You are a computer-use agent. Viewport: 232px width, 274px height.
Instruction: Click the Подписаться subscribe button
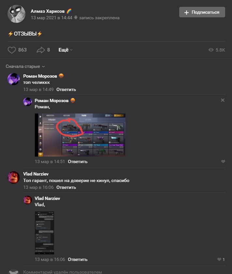(202, 12)
